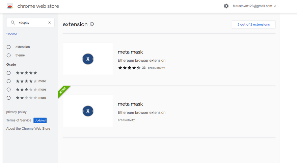
Task: Select two stars and more filter
Action: coord(9,98)
